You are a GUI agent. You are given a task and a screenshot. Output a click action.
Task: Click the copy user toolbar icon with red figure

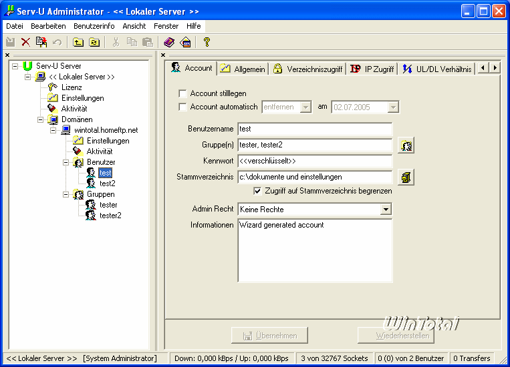[41, 42]
